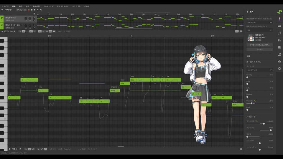Mute the 無名トラック track
Screen dimensions: 283x159
(x=34, y=18)
